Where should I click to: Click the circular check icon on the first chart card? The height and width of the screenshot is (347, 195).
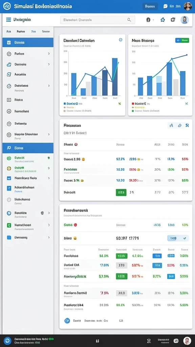click(121, 40)
